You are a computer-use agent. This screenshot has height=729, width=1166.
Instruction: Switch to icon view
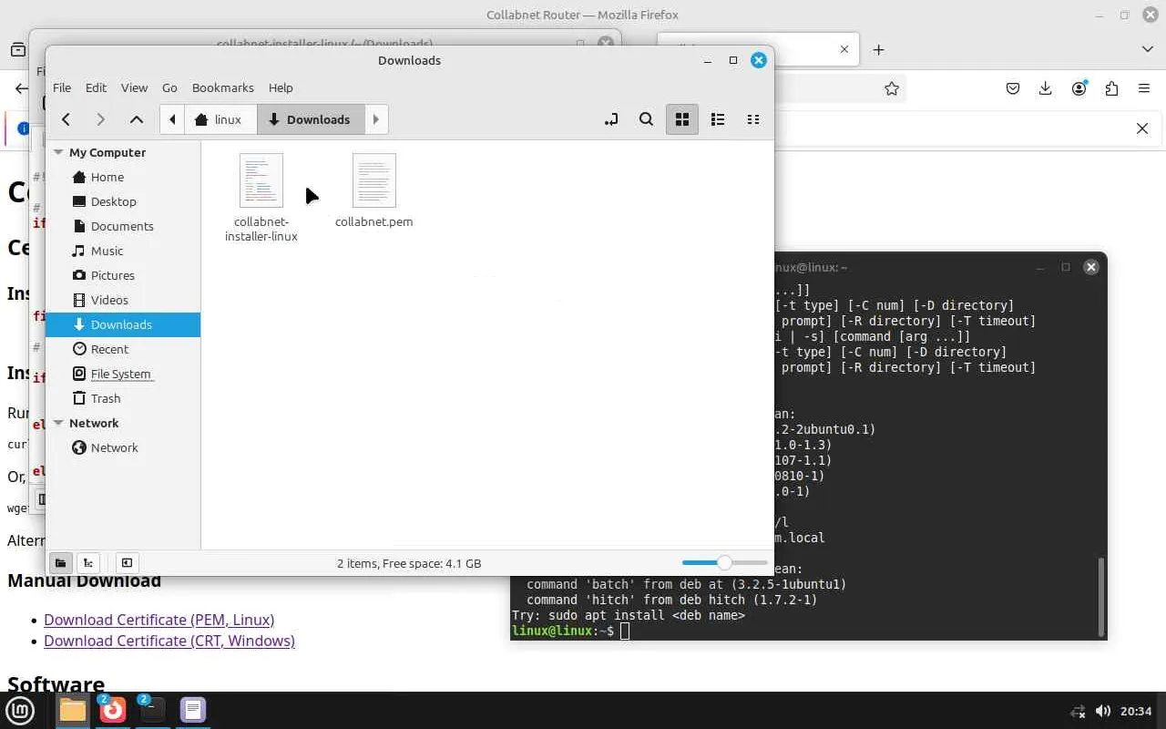(681, 119)
